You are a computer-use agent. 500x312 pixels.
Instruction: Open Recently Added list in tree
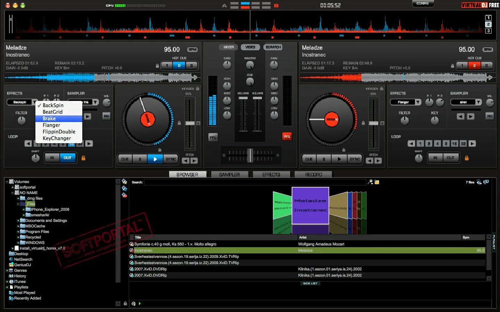tap(27, 298)
